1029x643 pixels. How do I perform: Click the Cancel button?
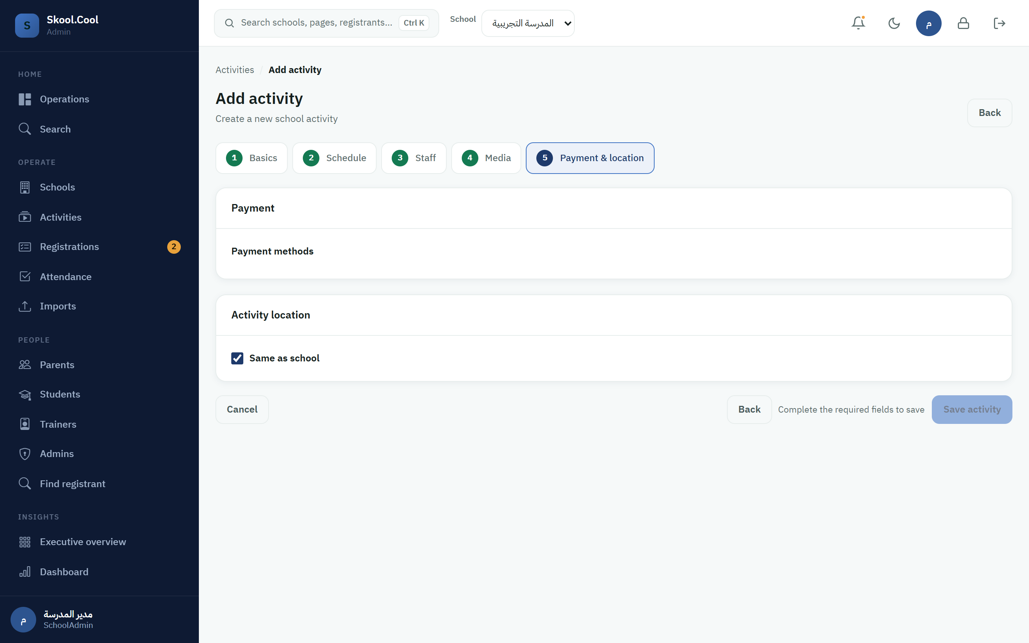click(241, 409)
